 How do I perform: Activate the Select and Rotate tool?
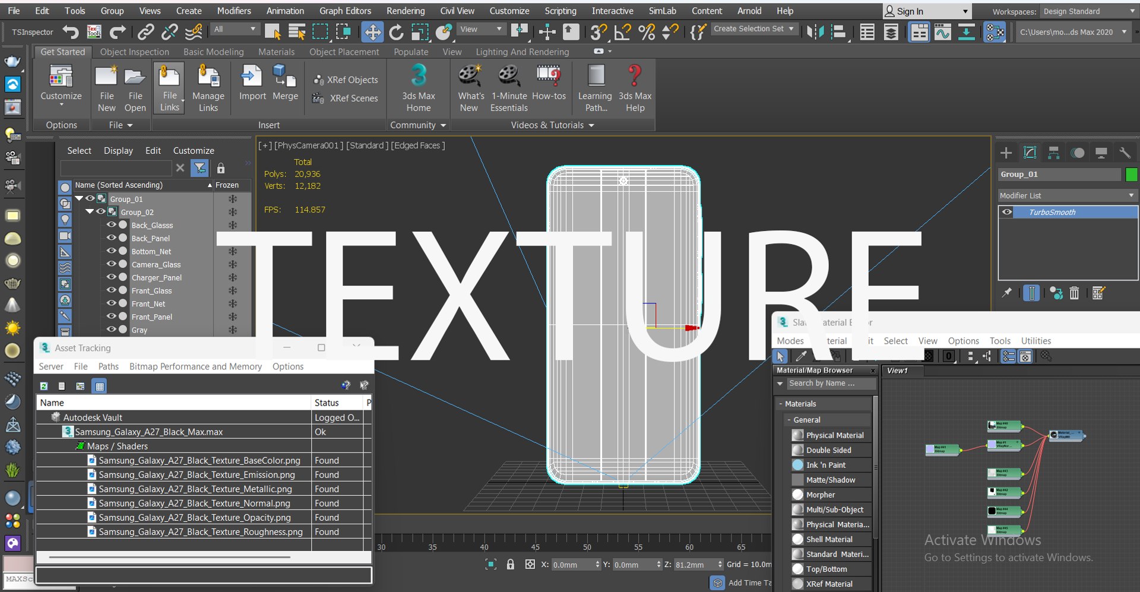coord(396,31)
